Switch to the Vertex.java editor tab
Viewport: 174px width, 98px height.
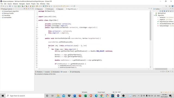(x=49, y=9)
